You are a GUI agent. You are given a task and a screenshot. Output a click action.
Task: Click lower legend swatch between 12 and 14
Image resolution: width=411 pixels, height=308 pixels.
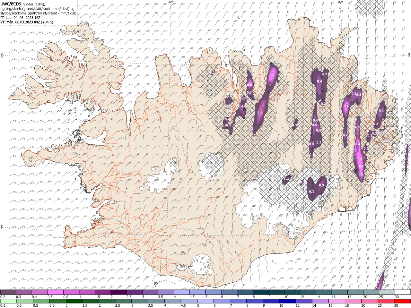(x=304, y=301)
